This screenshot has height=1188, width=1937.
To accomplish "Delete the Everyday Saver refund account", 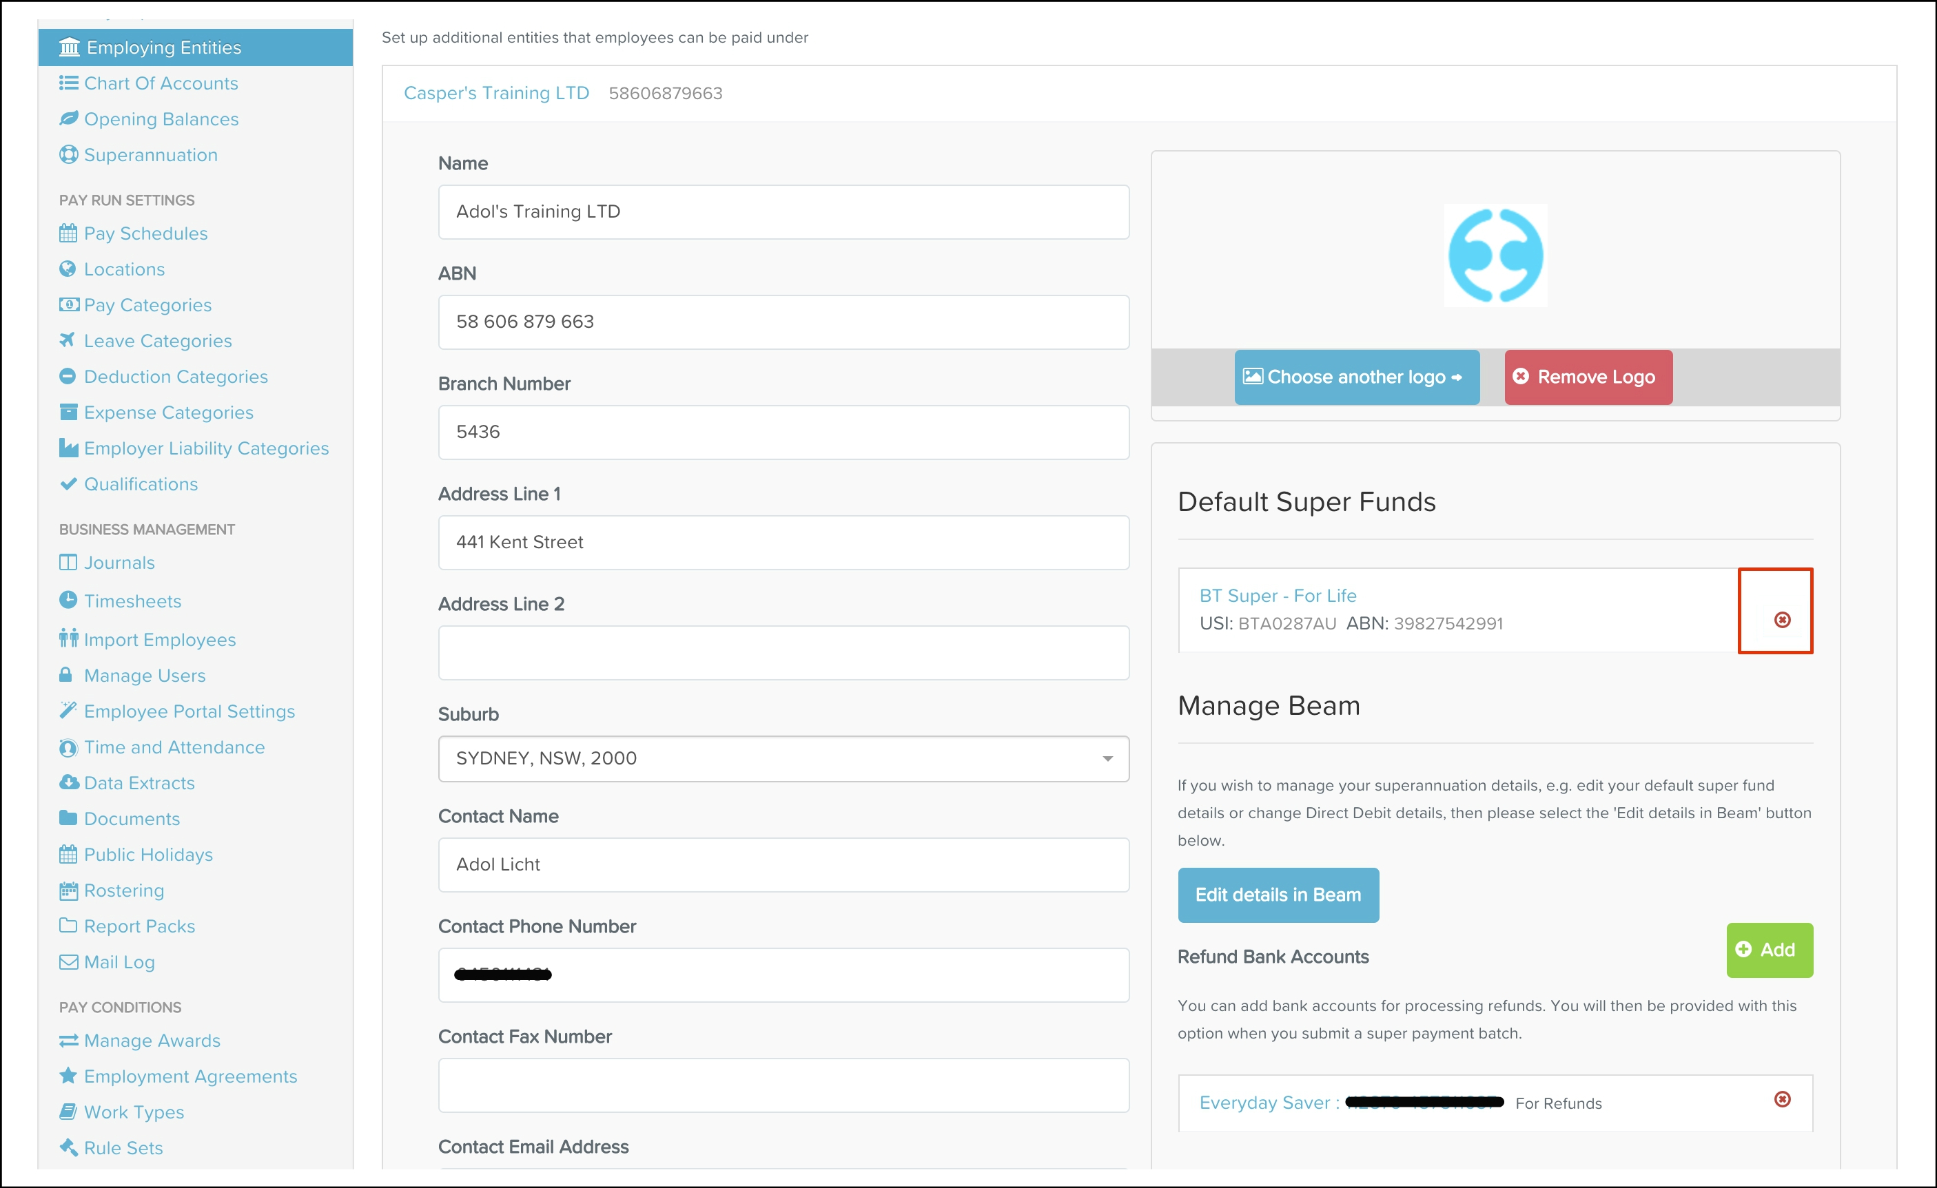I will 1782,1099.
